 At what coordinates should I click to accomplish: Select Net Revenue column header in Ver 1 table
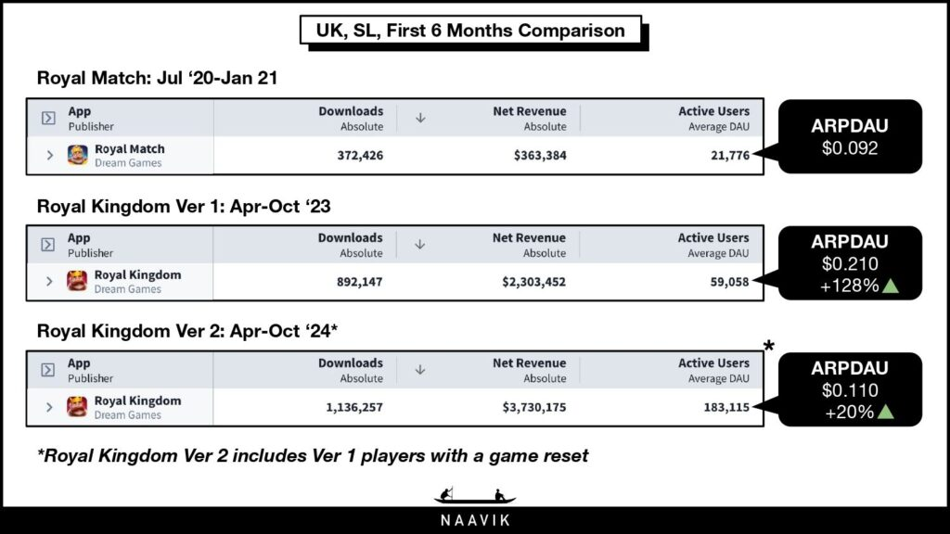(x=529, y=245)
